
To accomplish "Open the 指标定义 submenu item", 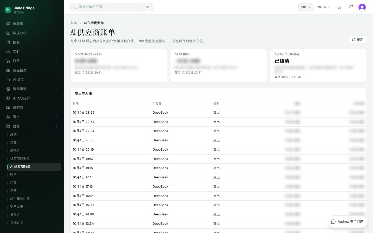I will (17, 223).
